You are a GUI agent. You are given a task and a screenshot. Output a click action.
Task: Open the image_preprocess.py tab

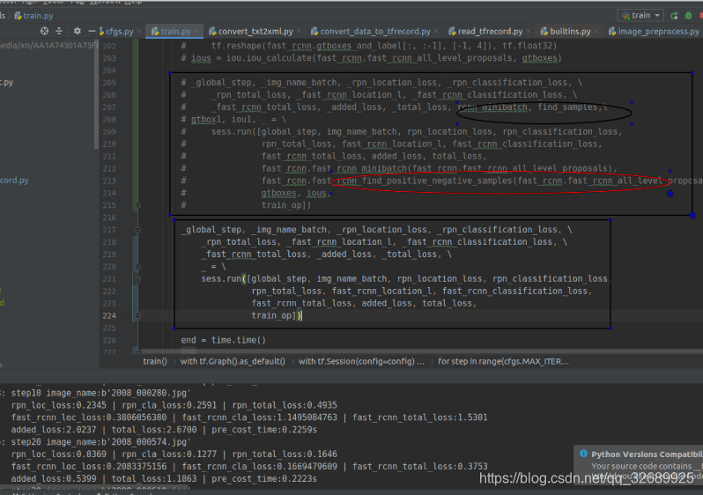(654, 32)
